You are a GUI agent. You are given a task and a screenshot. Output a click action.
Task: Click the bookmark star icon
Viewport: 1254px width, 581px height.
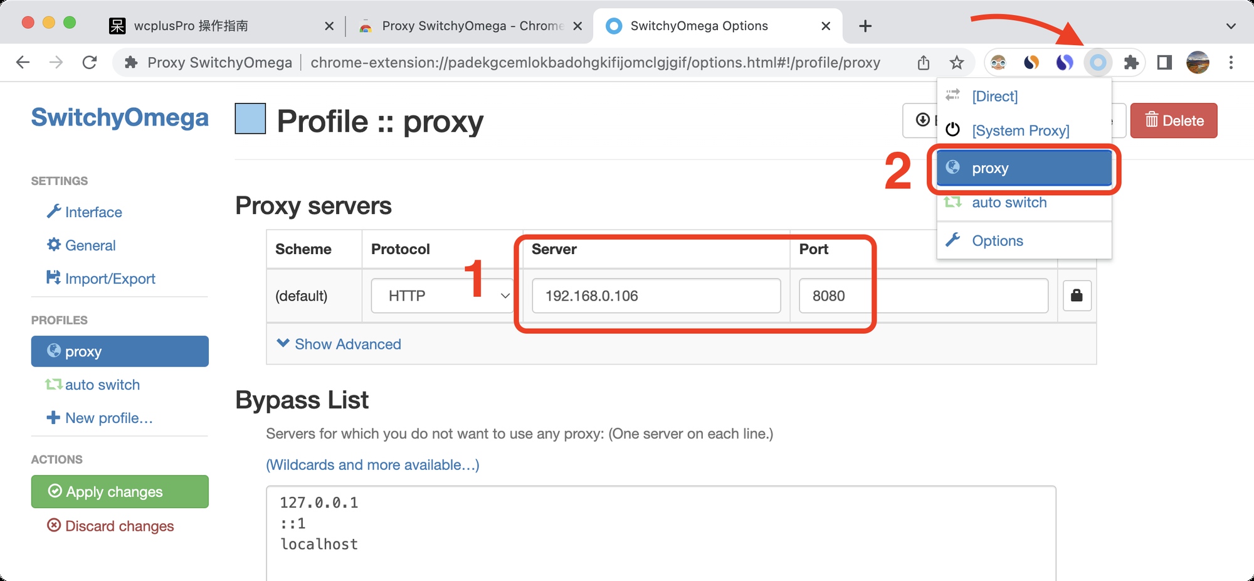pyautogui.click(x=956, y=62)
